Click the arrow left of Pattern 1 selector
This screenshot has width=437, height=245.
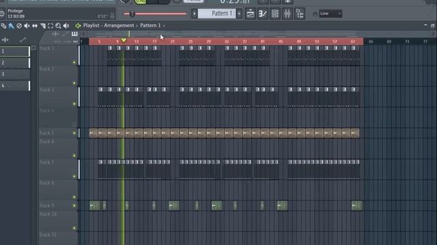194,14
